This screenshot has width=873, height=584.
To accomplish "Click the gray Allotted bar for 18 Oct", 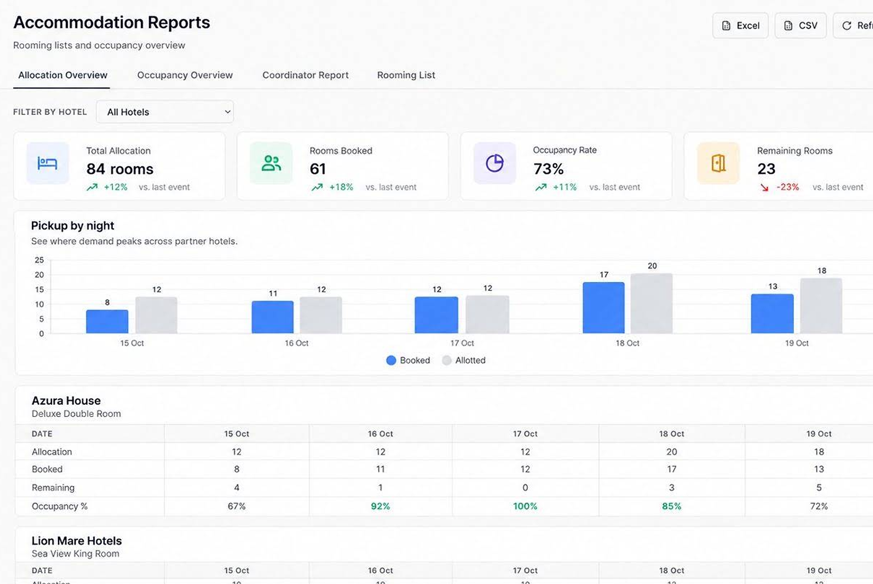I will pos(651,304).
